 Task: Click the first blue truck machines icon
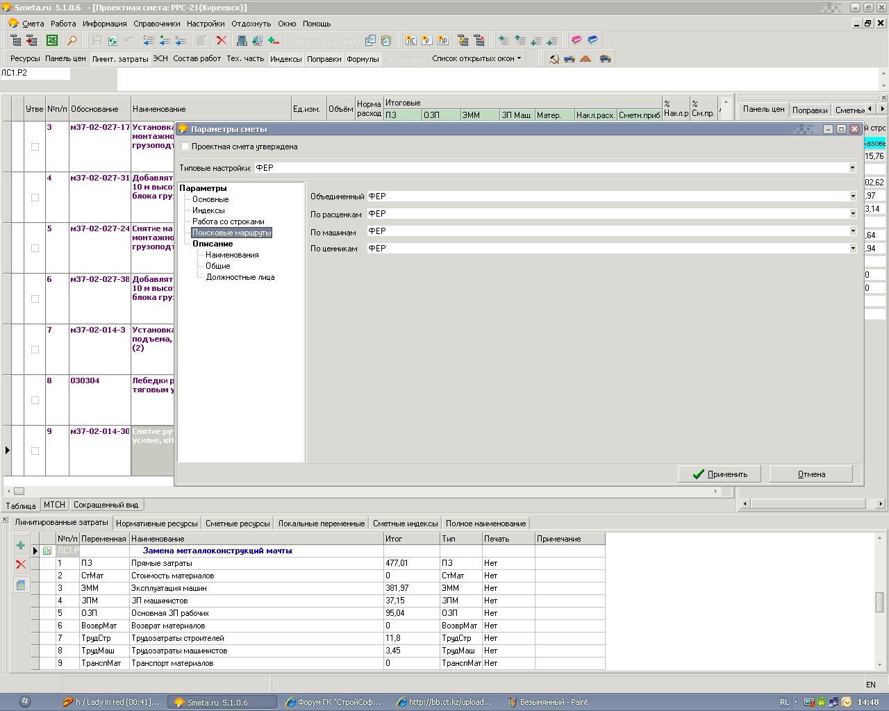coord(570,58)
